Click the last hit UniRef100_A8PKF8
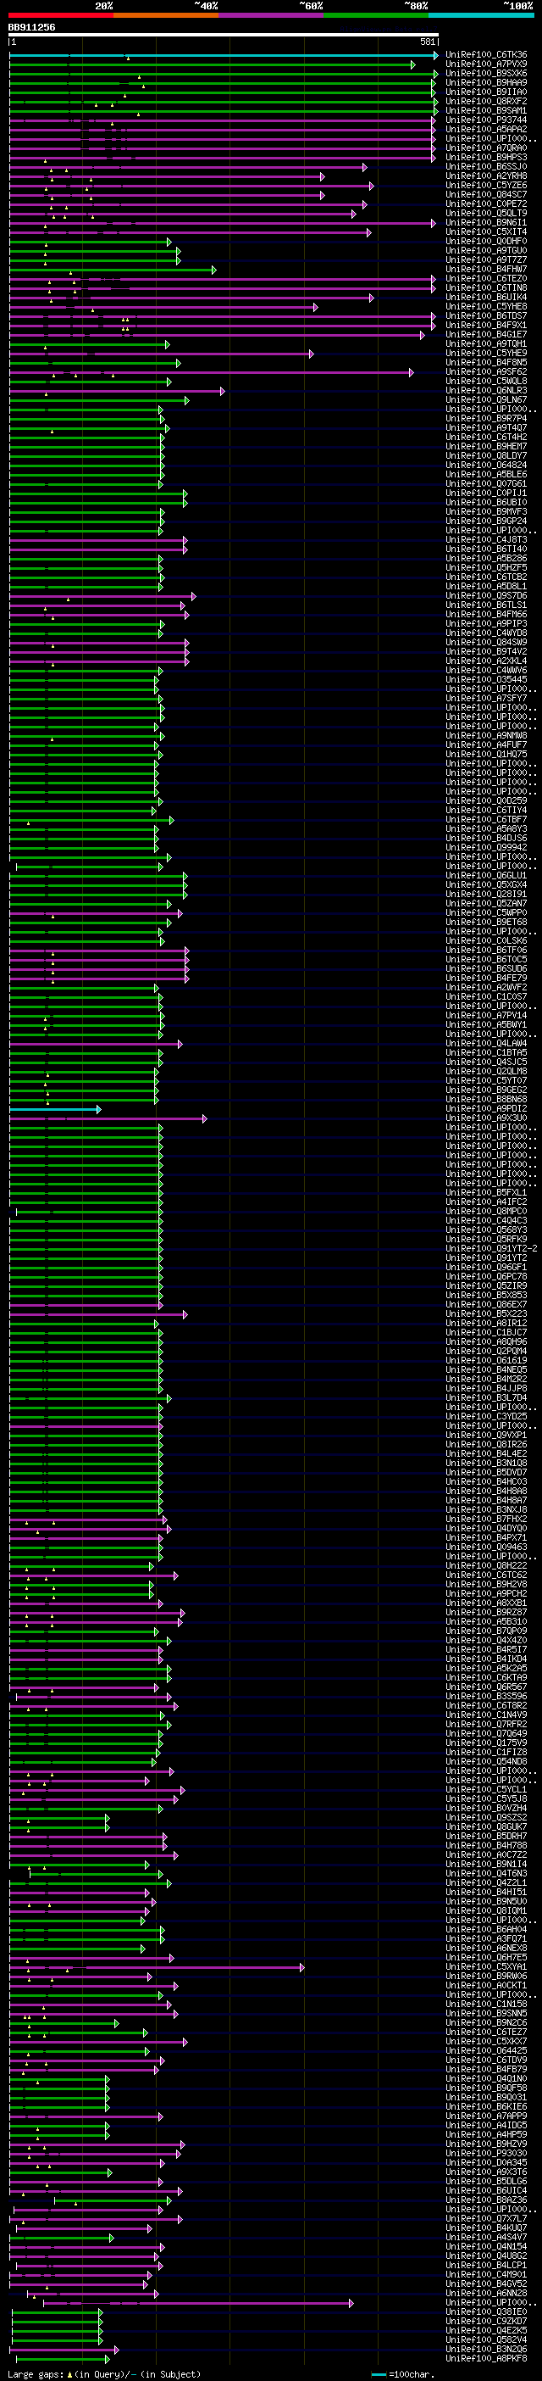Screen dimensions: 542x2381 (487, 2358)
